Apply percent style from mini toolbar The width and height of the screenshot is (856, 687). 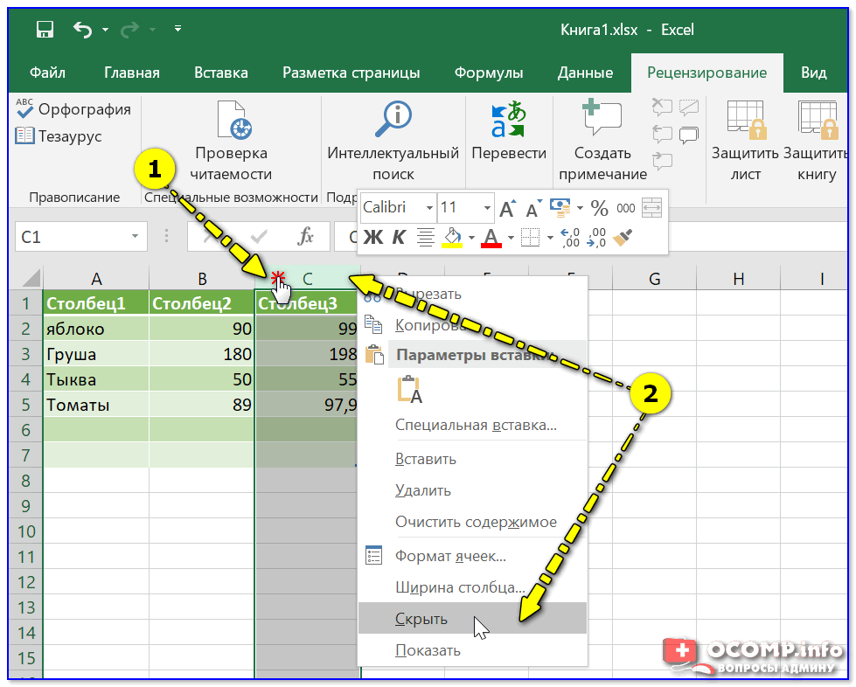pos(599,208)
